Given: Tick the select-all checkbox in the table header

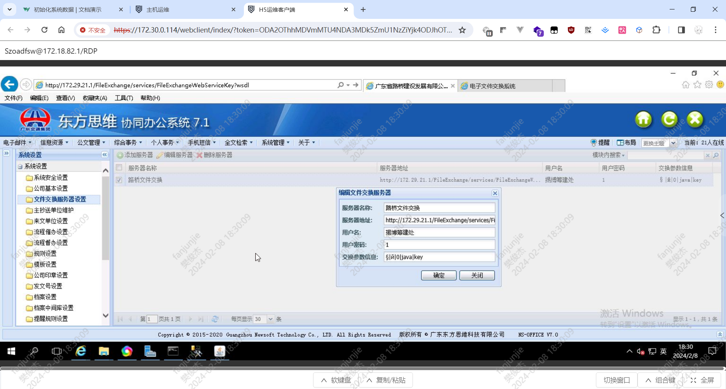Looking at the screenshot, I should pos(119,167).
